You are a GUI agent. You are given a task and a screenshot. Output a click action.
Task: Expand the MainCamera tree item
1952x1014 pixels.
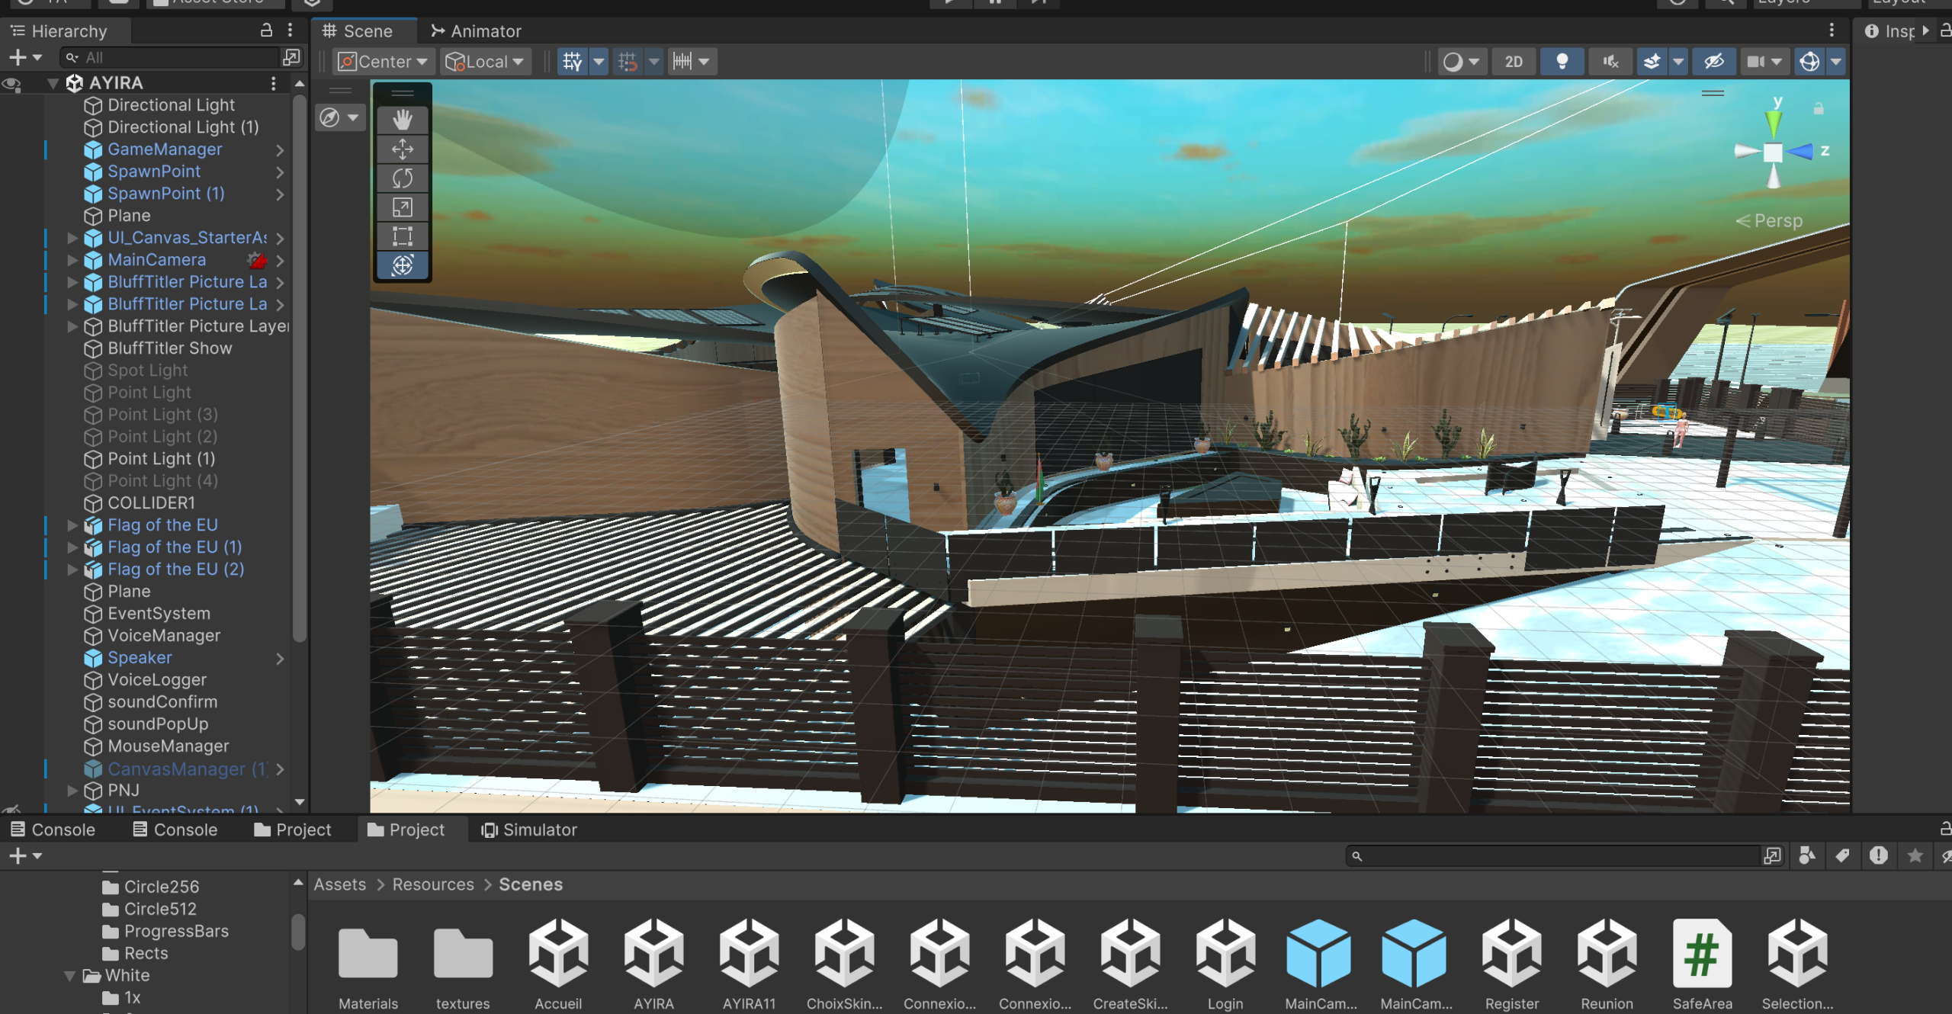point(72,260)
